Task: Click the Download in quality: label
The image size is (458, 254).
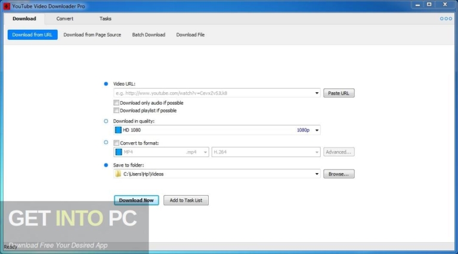Action: [x=134, y=121]
